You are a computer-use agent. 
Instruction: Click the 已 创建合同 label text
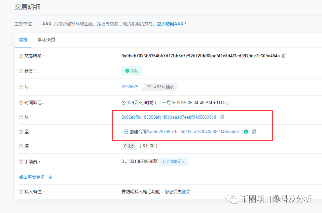pyautogui.click(x=135, y=132)
